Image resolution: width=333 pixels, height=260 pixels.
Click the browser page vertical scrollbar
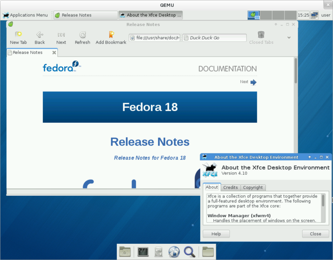(295, 71)
